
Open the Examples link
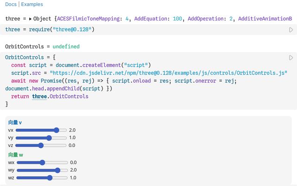coord(32,4)
